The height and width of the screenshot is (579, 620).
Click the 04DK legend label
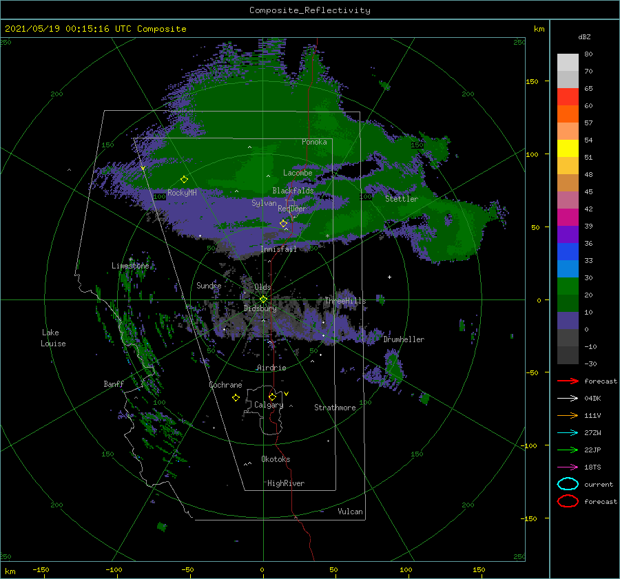click(x=592, y=398)
